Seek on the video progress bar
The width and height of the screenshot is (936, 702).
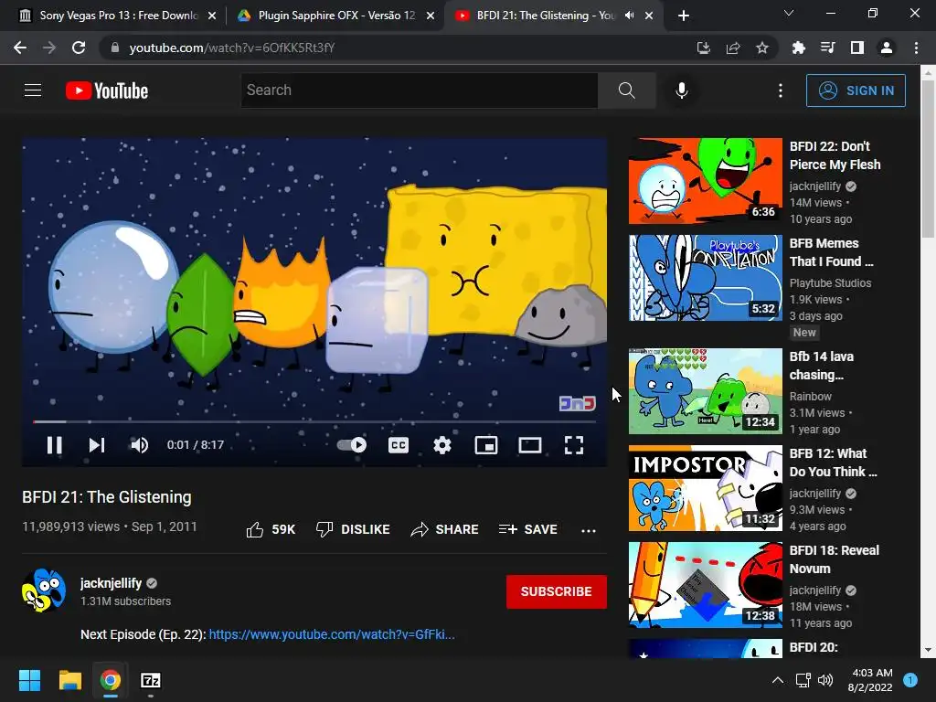coord(314,421)
